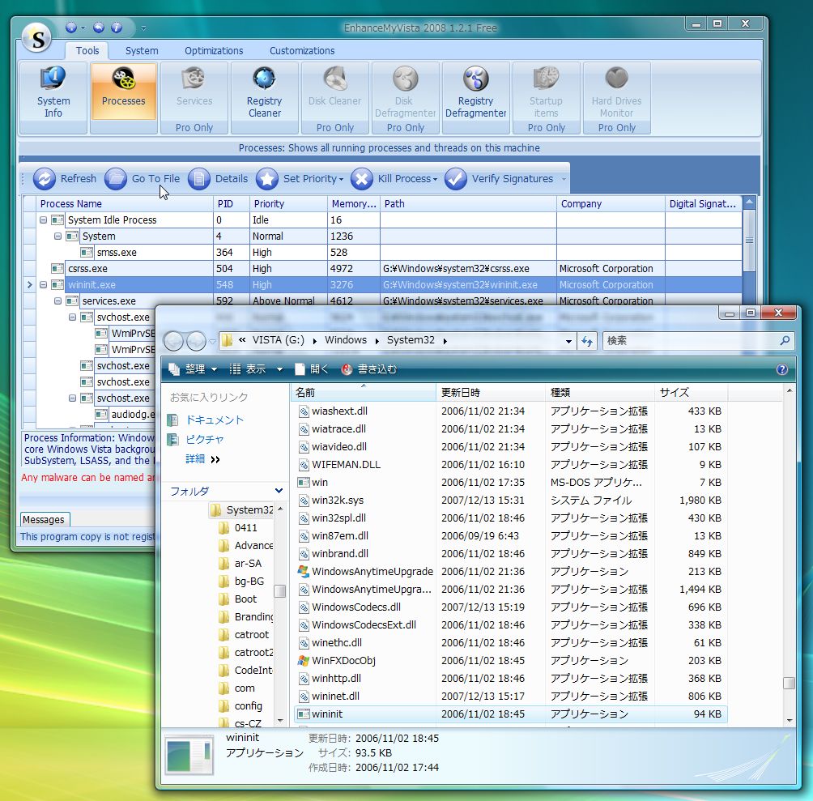The image size is (813, 801).
Task: Select the Boot folder in tree
Action: [238, 599]
